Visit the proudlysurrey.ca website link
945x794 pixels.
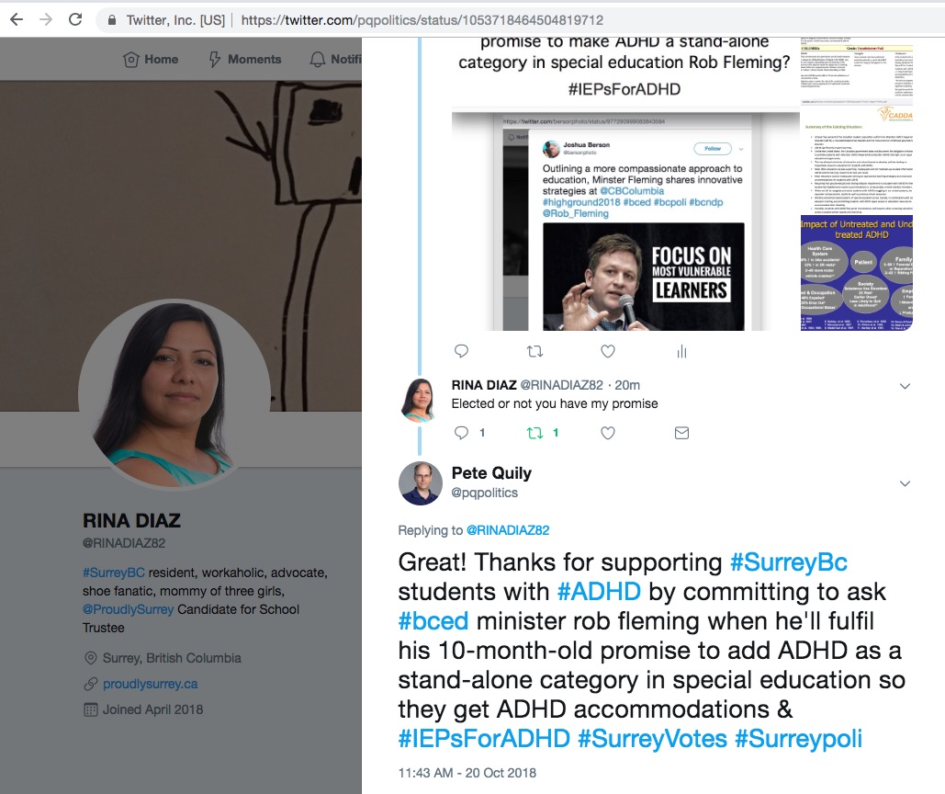150,684
